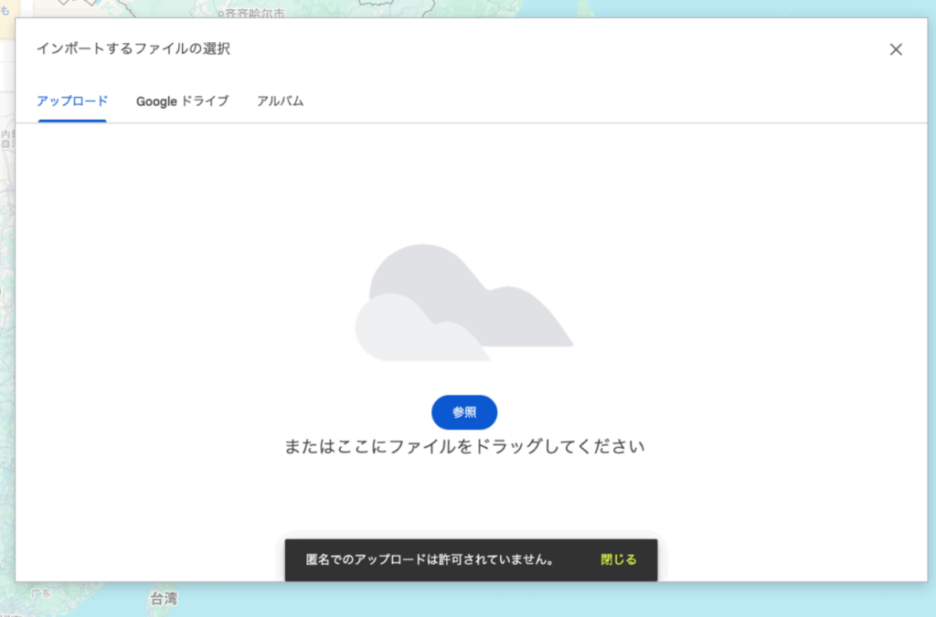Click the small light cloud in front
The height and width of the screenshot is (617, 936).
coord(411,334)
